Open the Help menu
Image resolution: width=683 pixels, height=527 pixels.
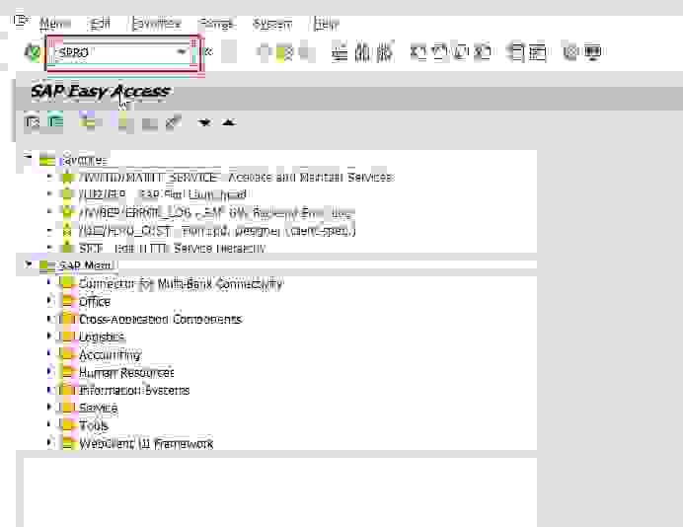pos(327,24)
